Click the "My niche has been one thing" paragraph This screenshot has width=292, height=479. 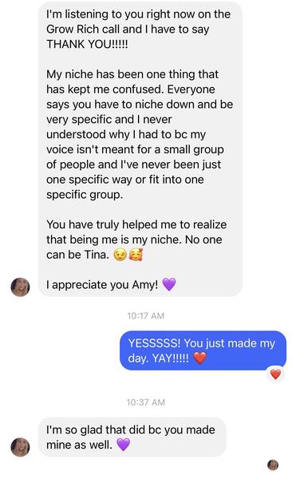pos(140,134)
